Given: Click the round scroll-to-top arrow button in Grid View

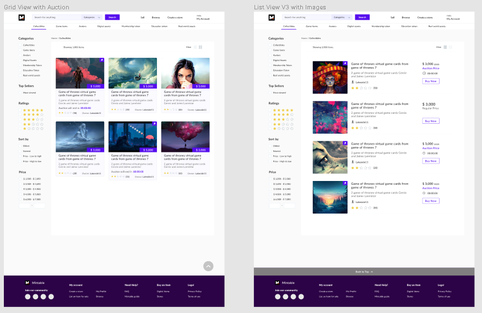Looking at the screenshot, I should (208, 266).
